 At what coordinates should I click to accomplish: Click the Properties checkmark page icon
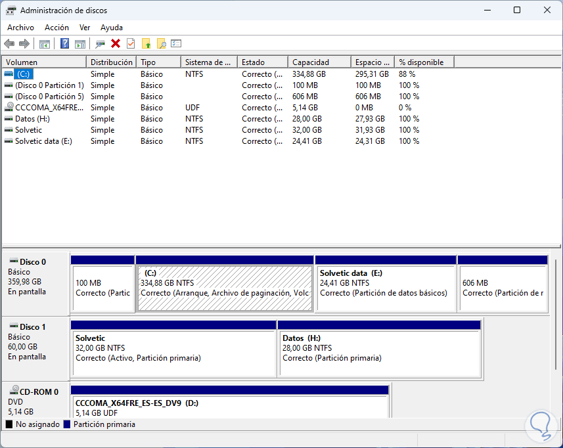[x=131, y=43]
